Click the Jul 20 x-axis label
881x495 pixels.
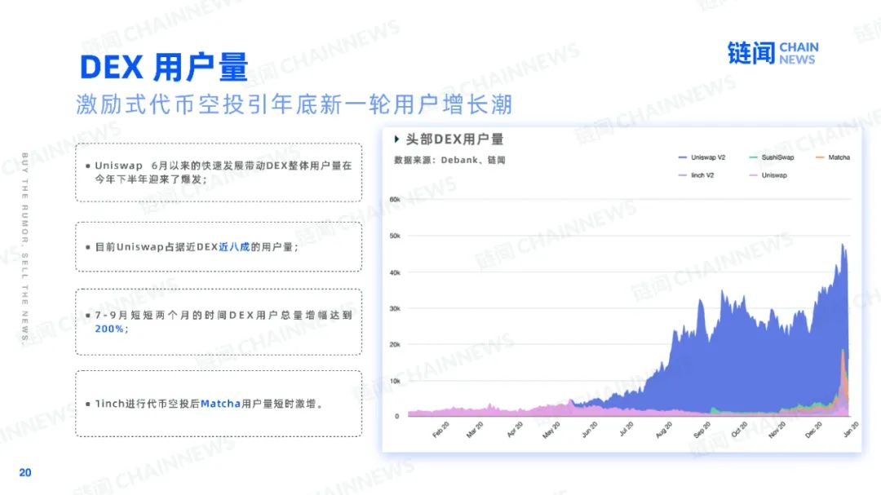click(x=626, y=429)
